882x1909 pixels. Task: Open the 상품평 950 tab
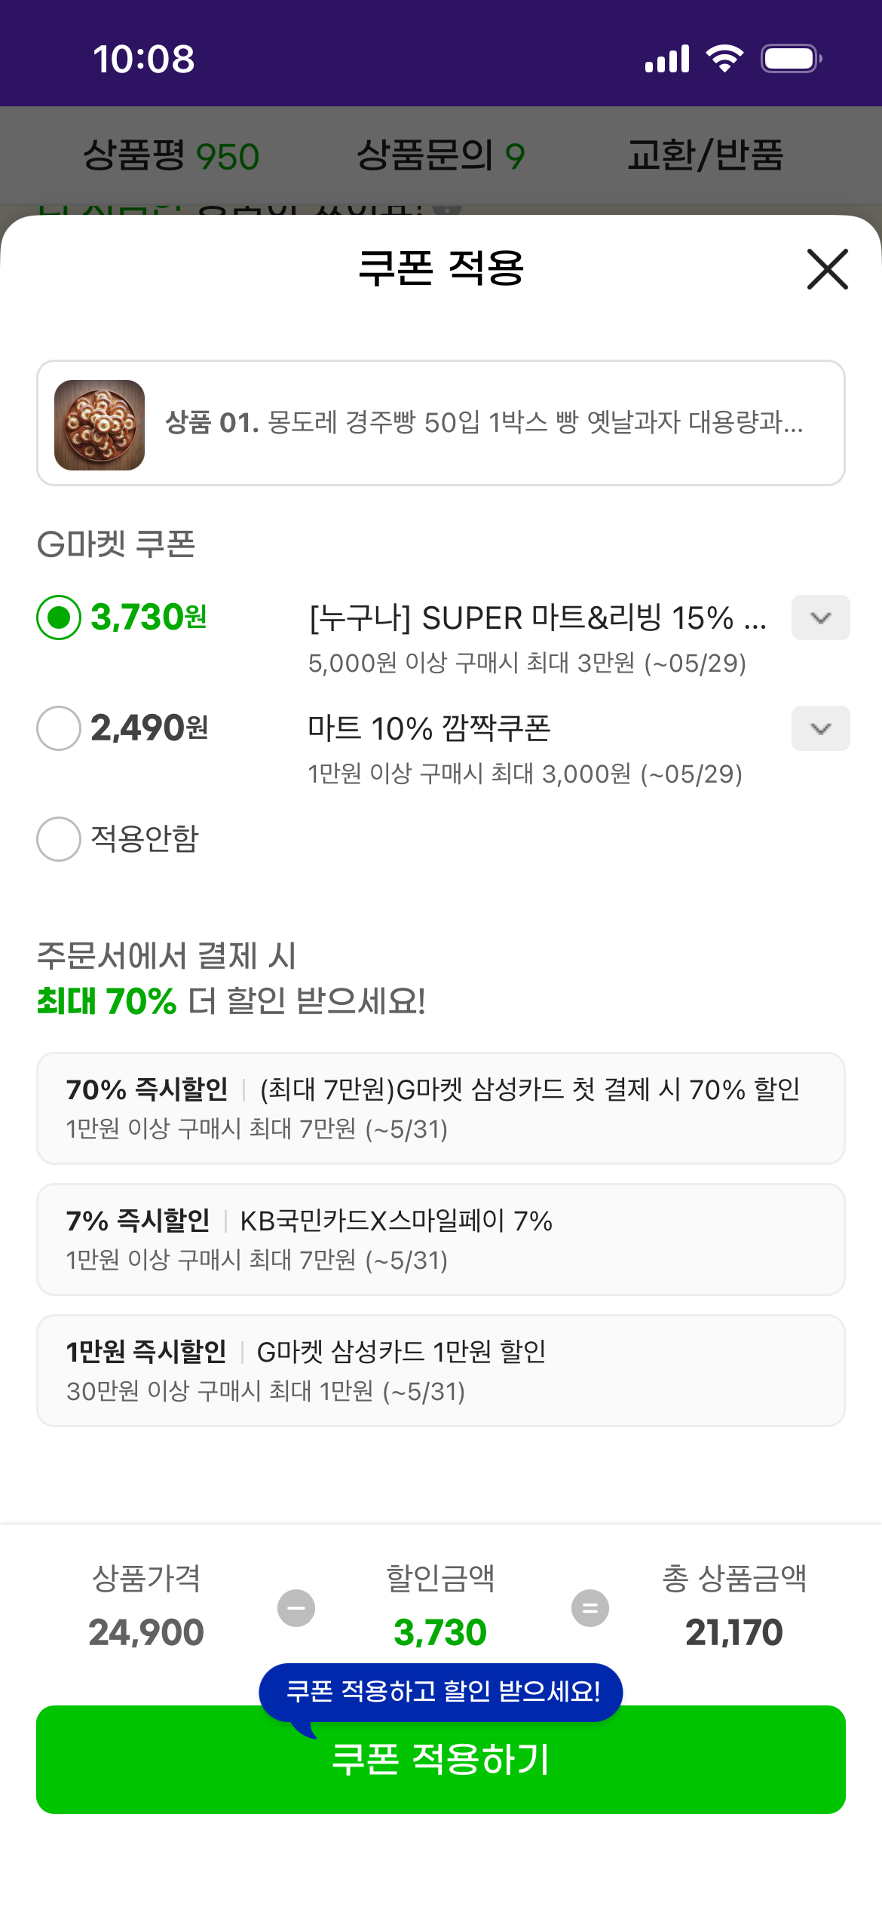pos(171,156)
